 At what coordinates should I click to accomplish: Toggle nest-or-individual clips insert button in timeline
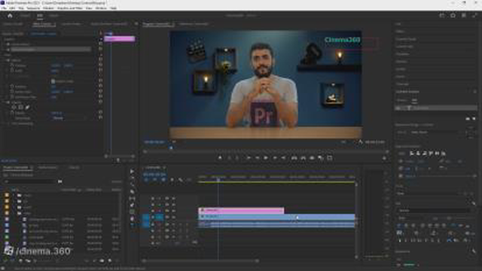pos(146,180)
